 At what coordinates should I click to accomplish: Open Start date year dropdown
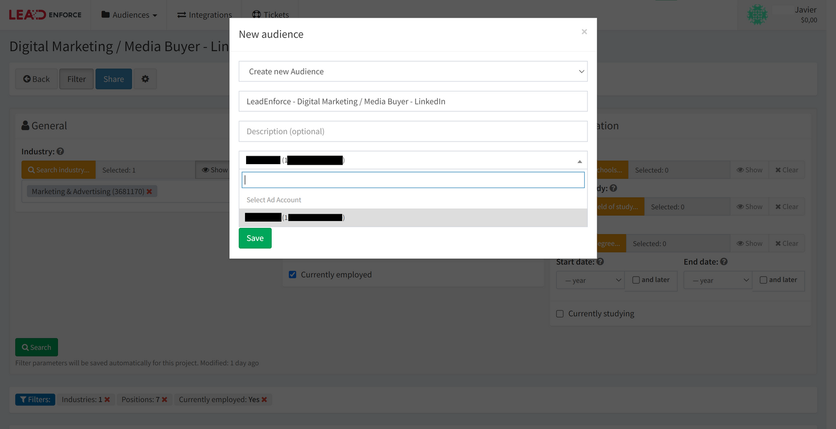(x=590, y=281)
